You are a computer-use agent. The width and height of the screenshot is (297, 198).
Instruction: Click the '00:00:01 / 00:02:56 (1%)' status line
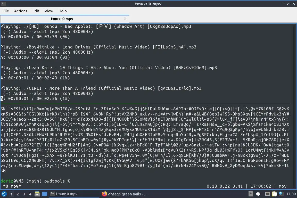tap(39, 98)
